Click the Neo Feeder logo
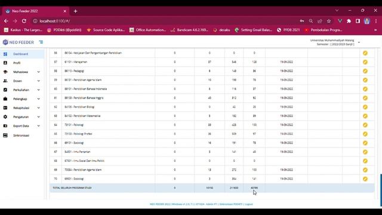This screenshot has width=382, height=215. coord(19,42)
